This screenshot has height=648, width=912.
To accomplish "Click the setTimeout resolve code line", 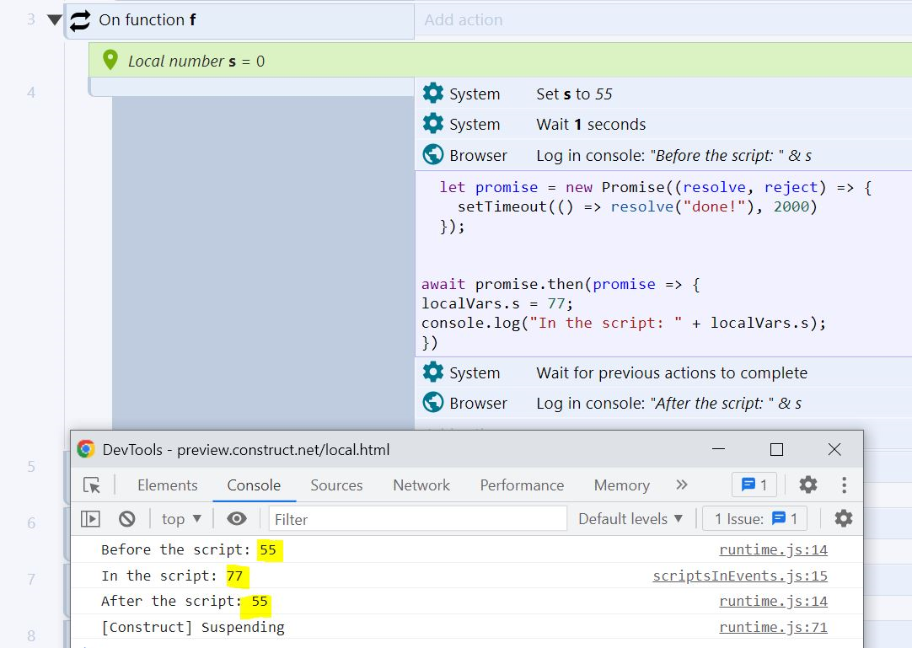I will click(x=637, y=206).
